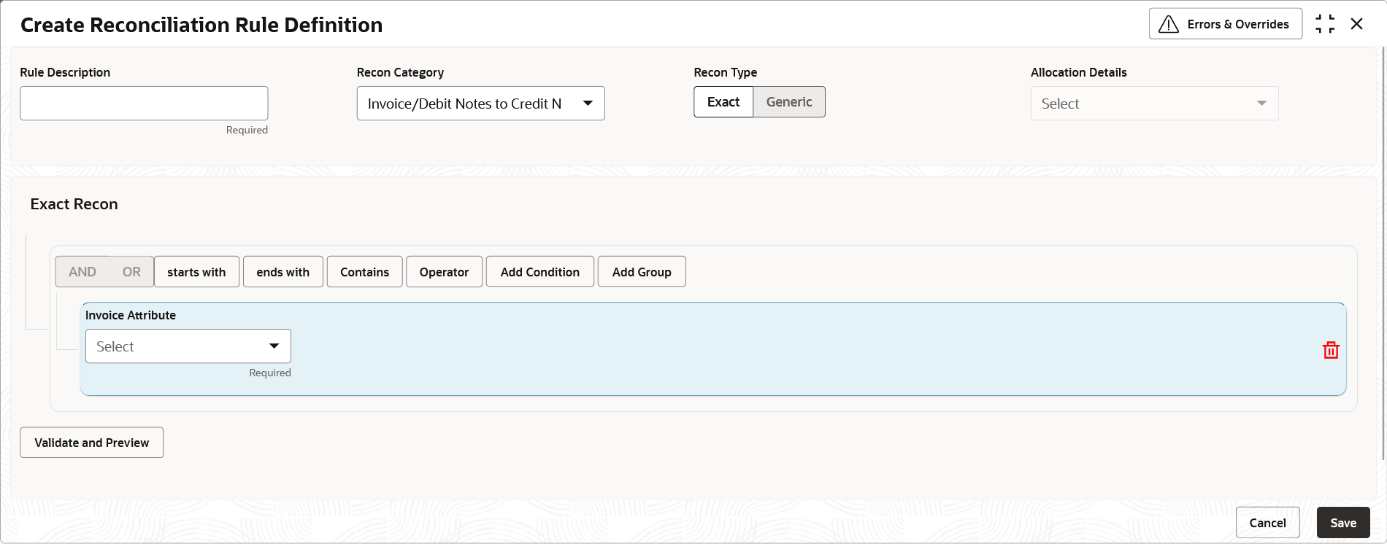Screen dimensions: 1387x544
Task: Choose the AND logical operator
Action: 82,271
